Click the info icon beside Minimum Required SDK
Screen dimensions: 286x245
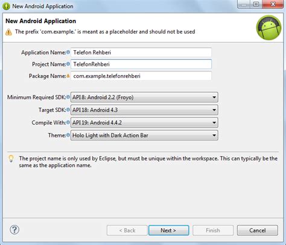coord(68,97)
